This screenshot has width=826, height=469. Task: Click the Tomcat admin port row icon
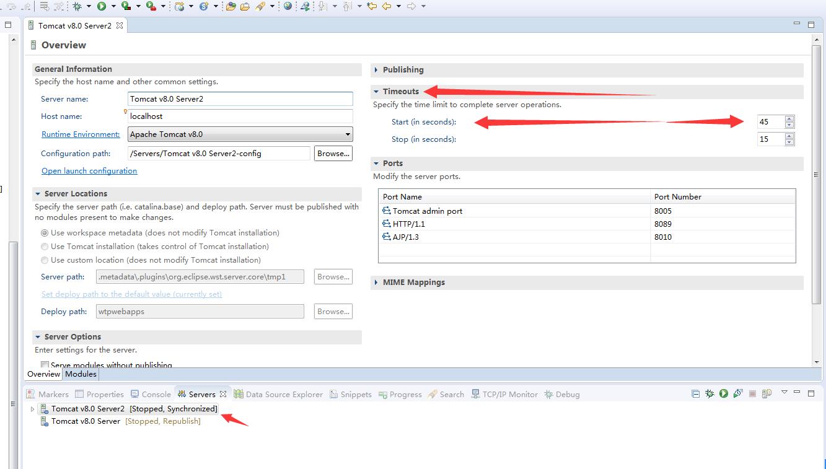tap(387, 211)
